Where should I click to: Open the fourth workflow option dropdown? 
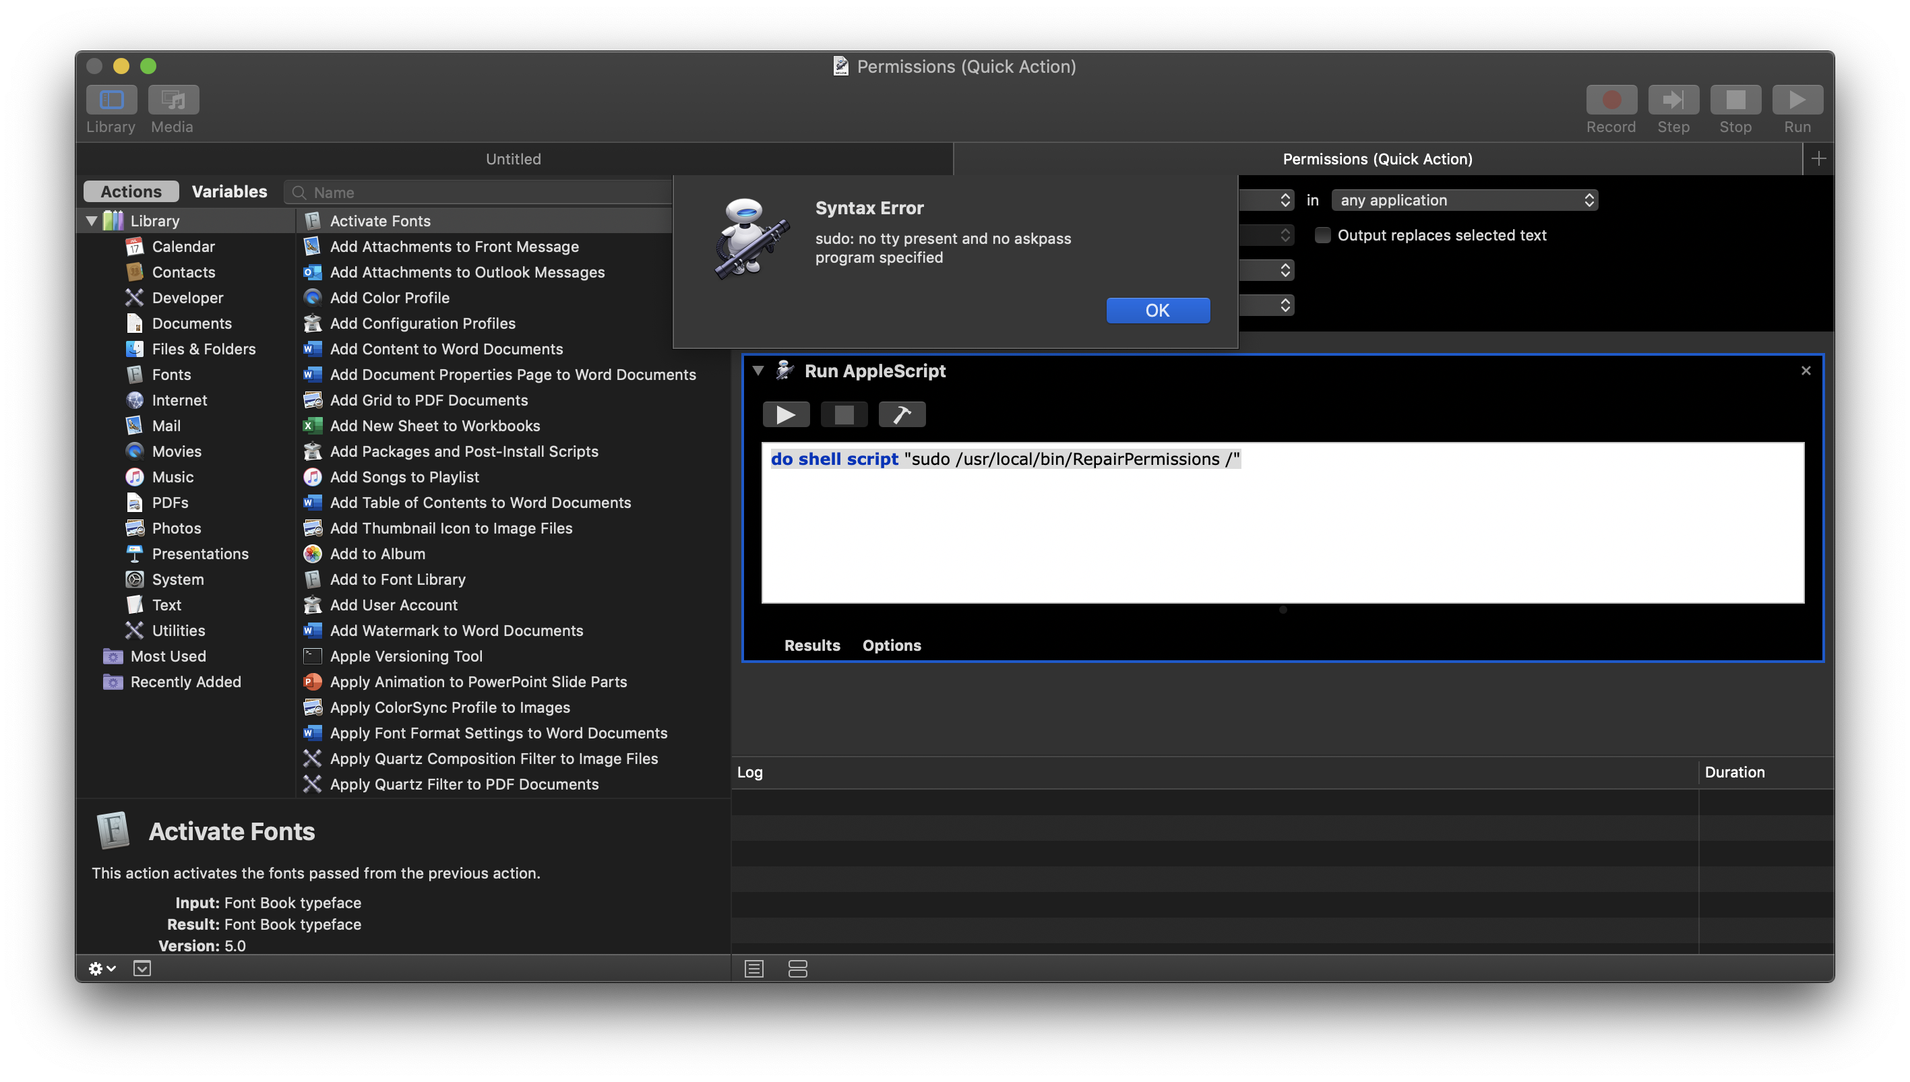[x=1266, y=305]
